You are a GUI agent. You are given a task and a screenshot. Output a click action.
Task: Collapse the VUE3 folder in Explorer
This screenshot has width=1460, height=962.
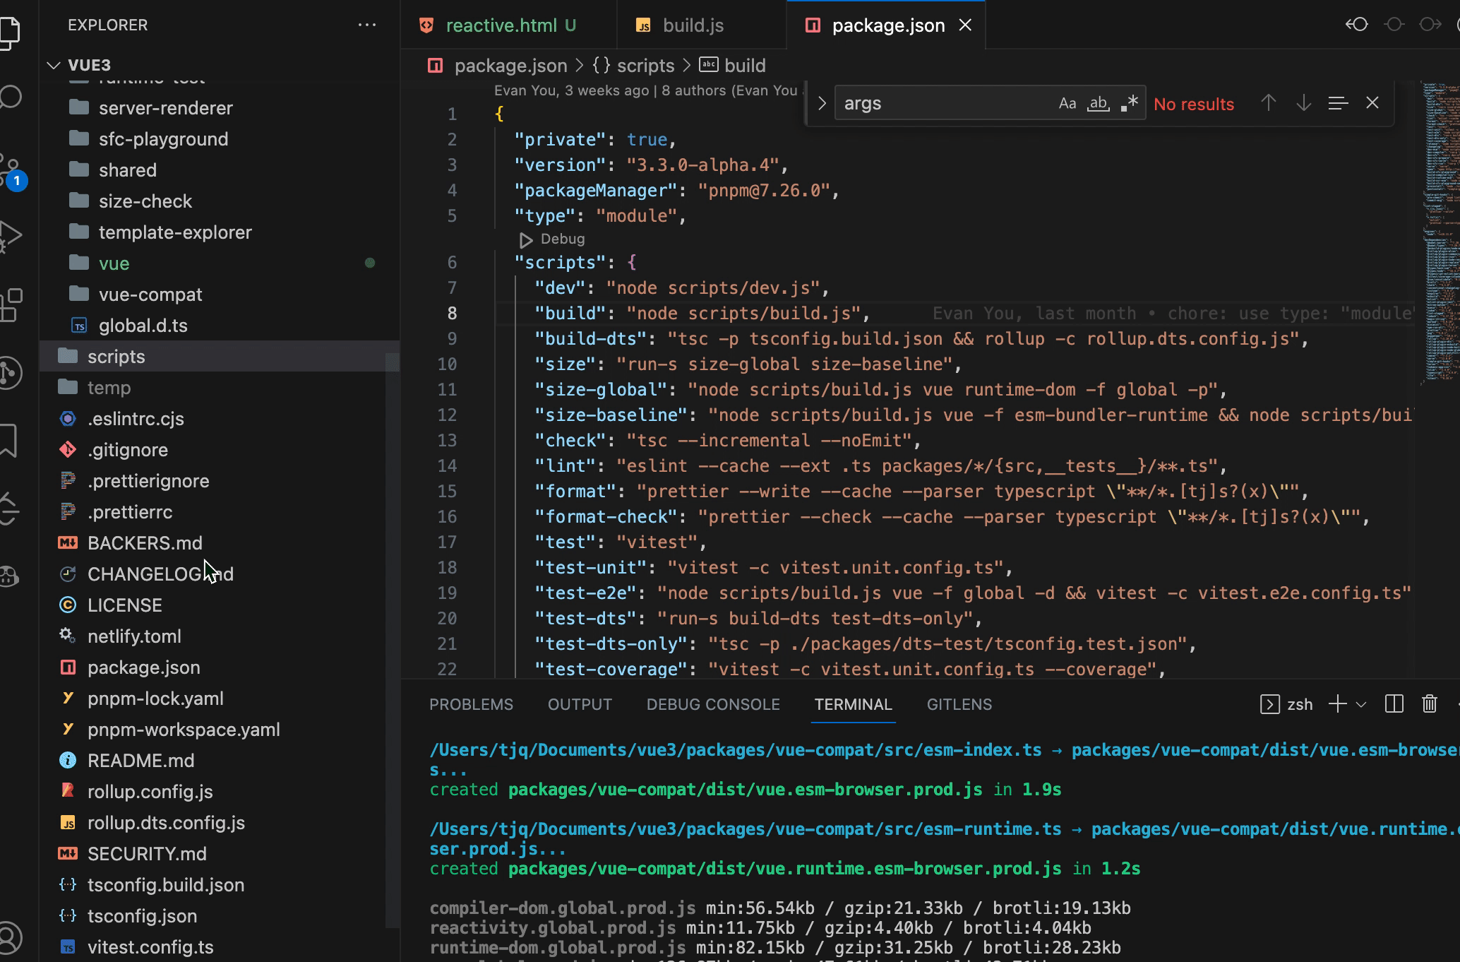[54, 65]
